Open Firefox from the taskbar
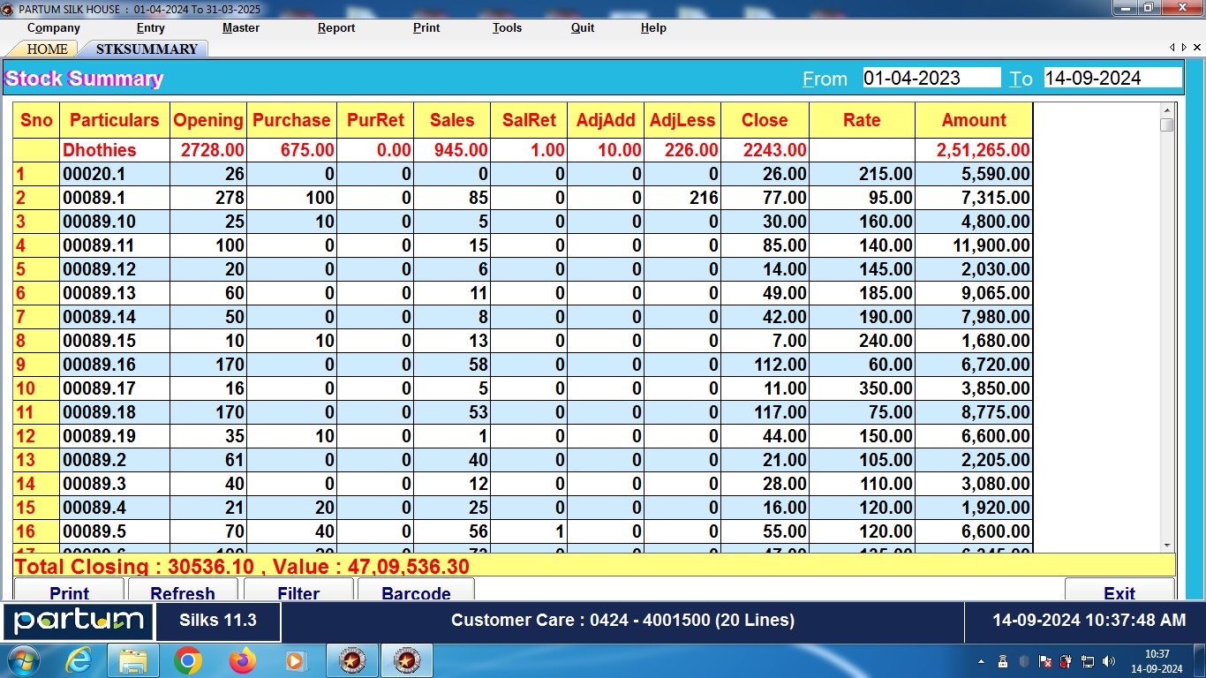 click(x=241, y=660)
